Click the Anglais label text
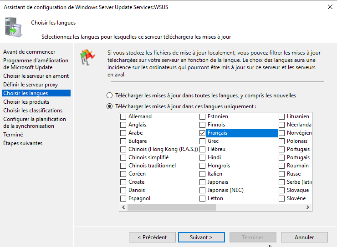Image resolution: width=337 pixels, height=247 pixels. (138, 125)
